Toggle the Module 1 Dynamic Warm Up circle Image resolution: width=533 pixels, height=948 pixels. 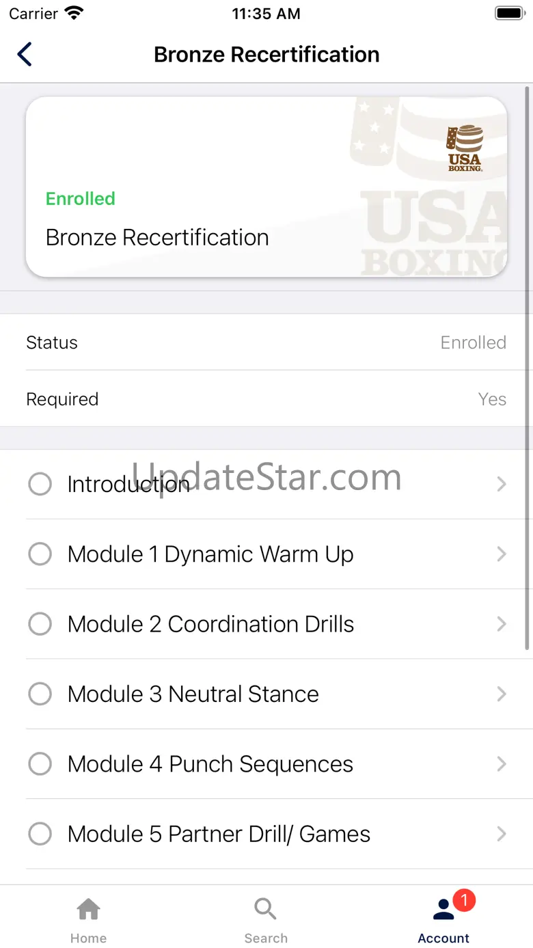point(40,554)
